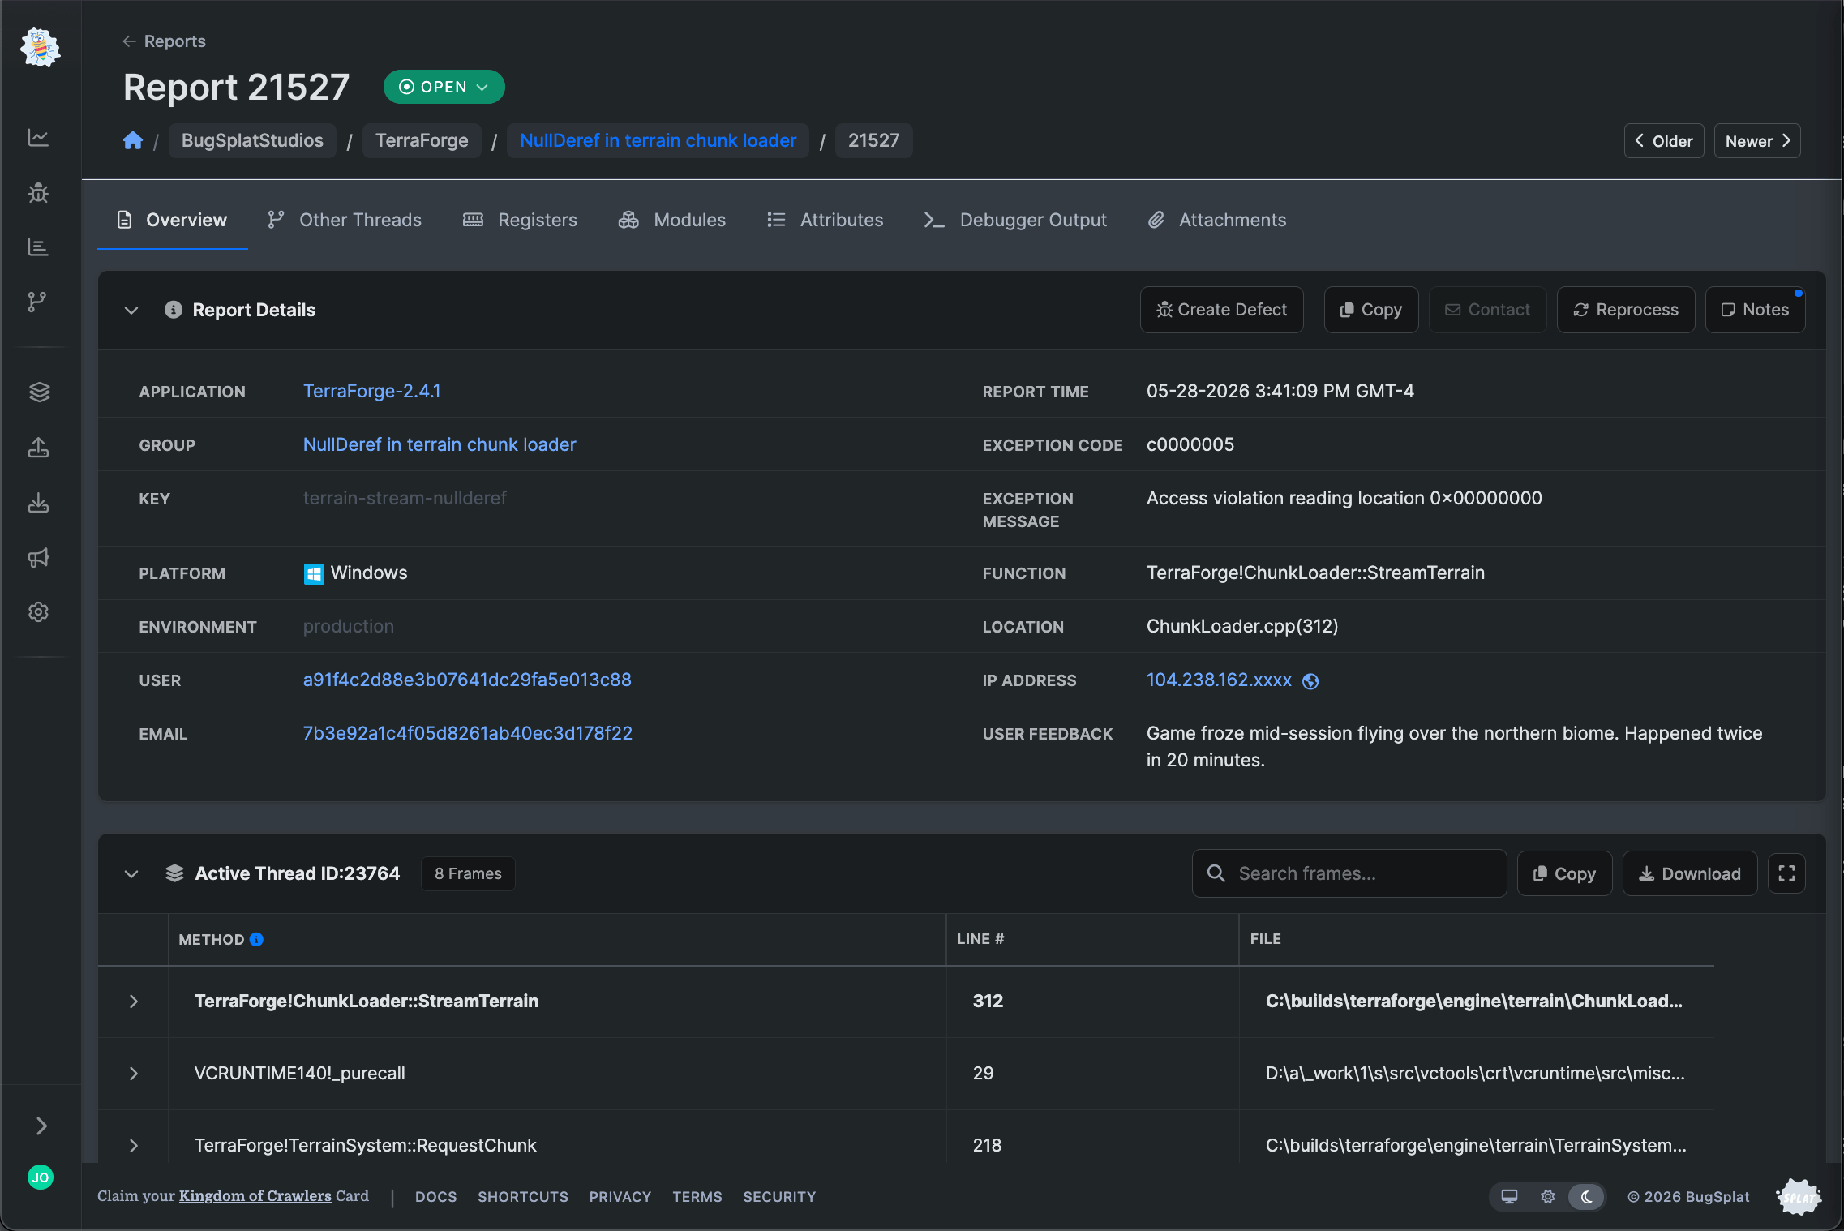
Task: Switch to the Attributes tab
Action: (825, 220)
